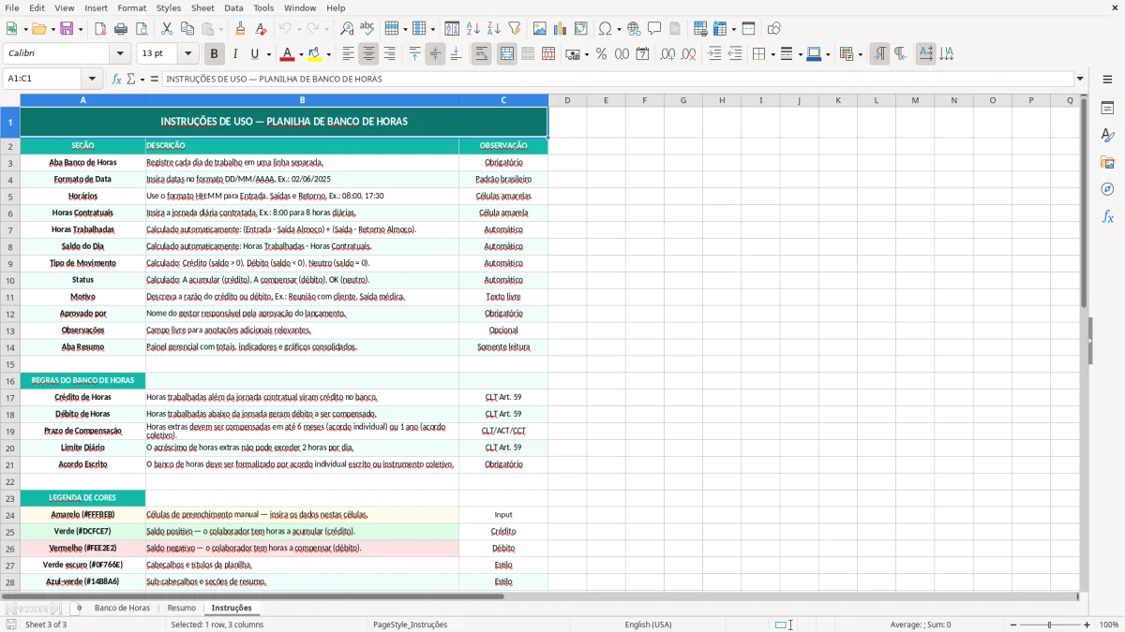Click the Cut scissors icon

pos(167,29)
